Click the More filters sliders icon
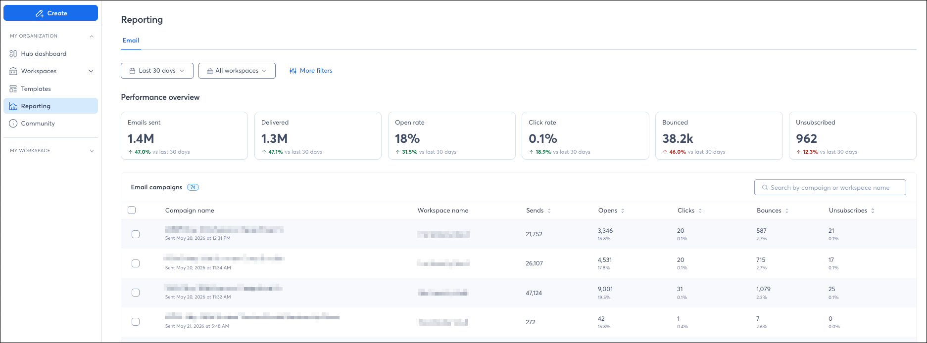 click(293, 71)
